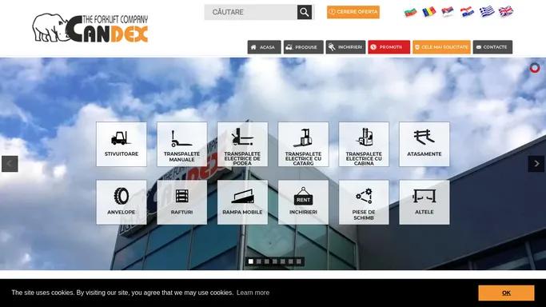Click the Candex rhino logo
This screenshot has width=546, height=307.
tap(90, 28)
